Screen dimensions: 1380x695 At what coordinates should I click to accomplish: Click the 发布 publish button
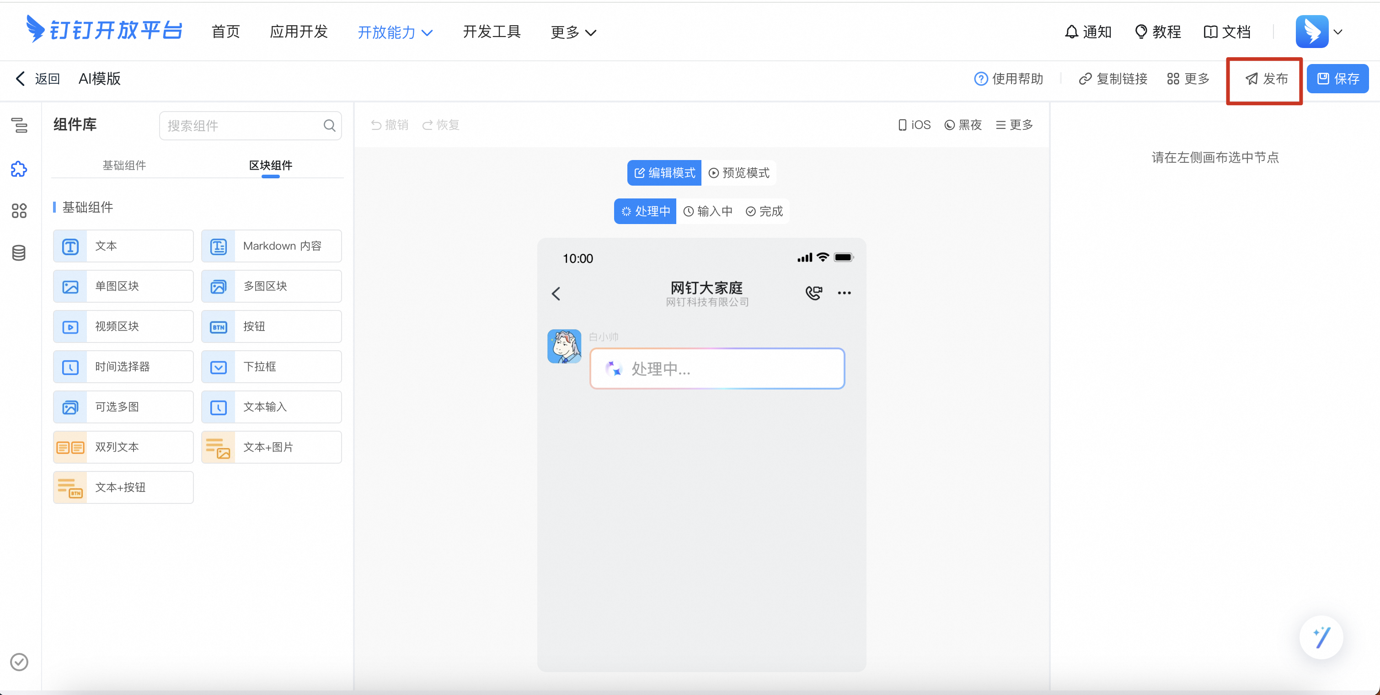click(x=1267, y=79)
